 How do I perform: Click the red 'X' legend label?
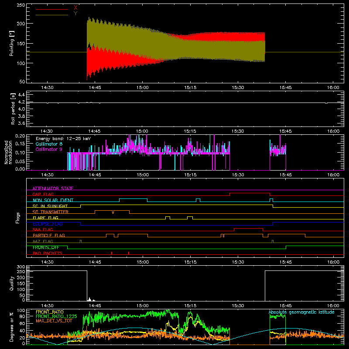pyautogui.click(x=75, y=8)
